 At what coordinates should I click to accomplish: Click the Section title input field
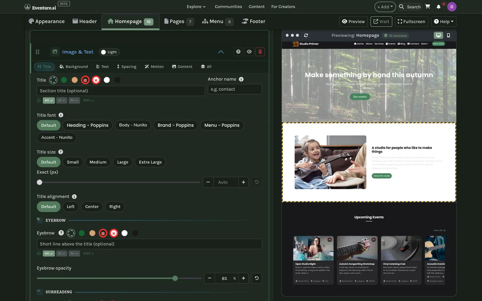coord(121,91)
